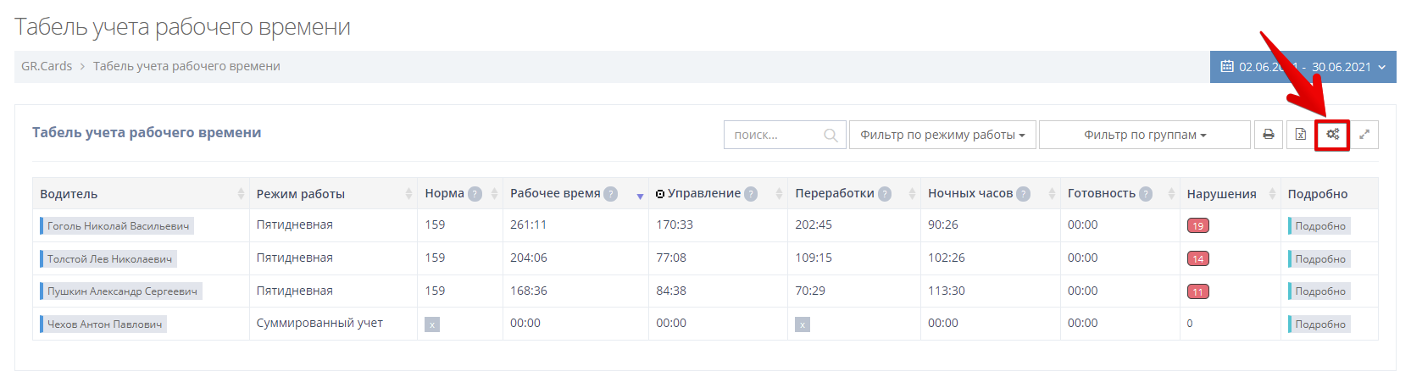Open the Фильтр по режиму работы dropdown

point(942,135)
